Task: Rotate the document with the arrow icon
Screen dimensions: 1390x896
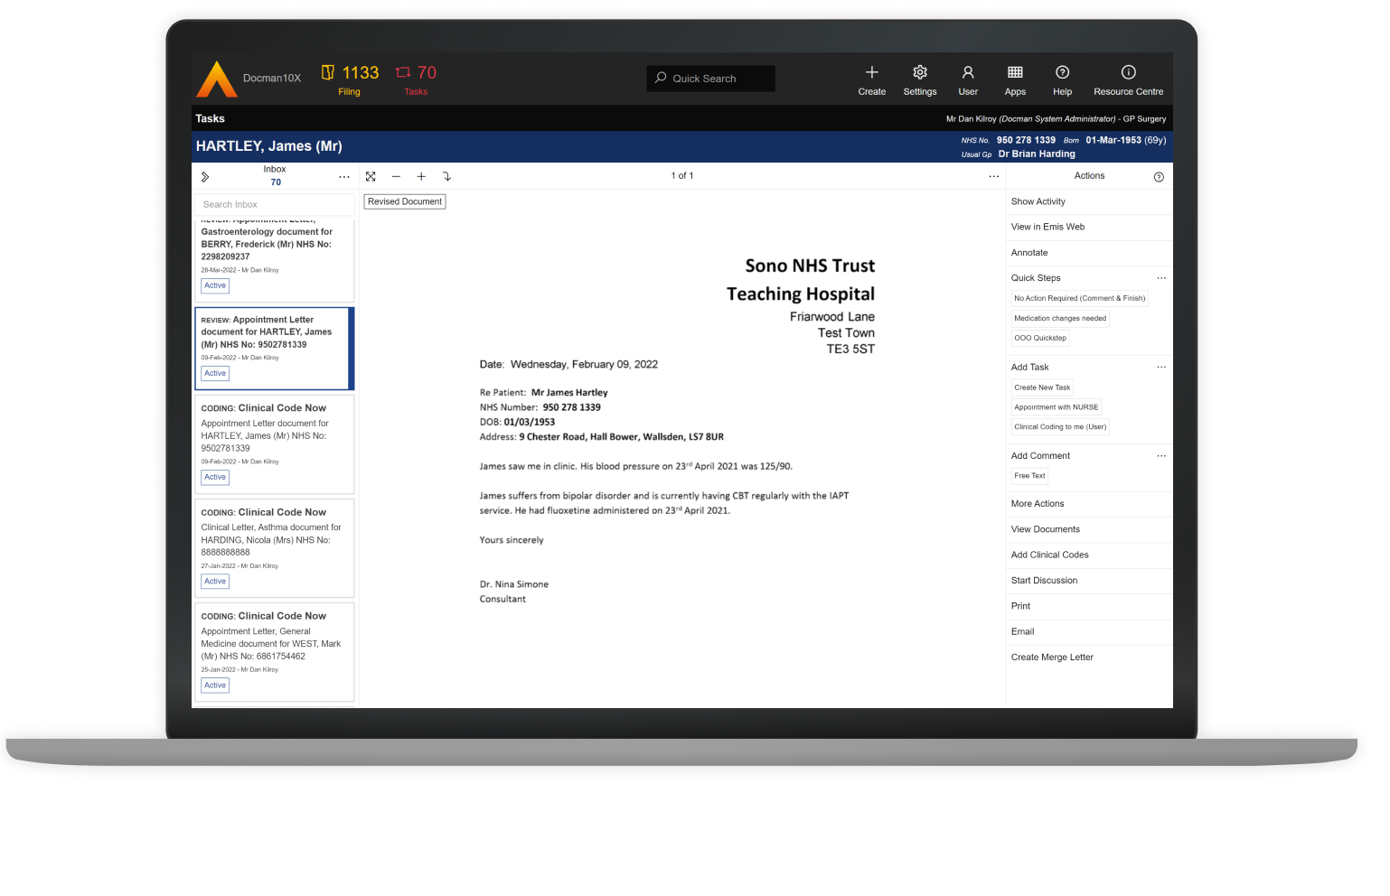Action: (x=446, y=176)
